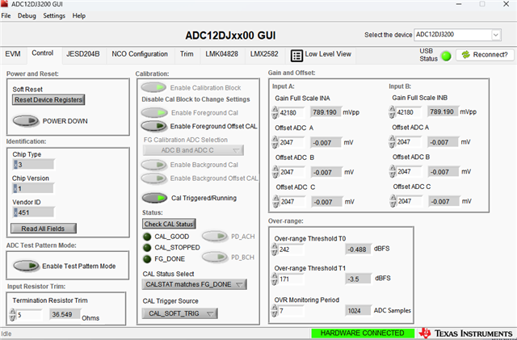Click stepper for Over-range Threshold T1

click(x=275, y=279)
